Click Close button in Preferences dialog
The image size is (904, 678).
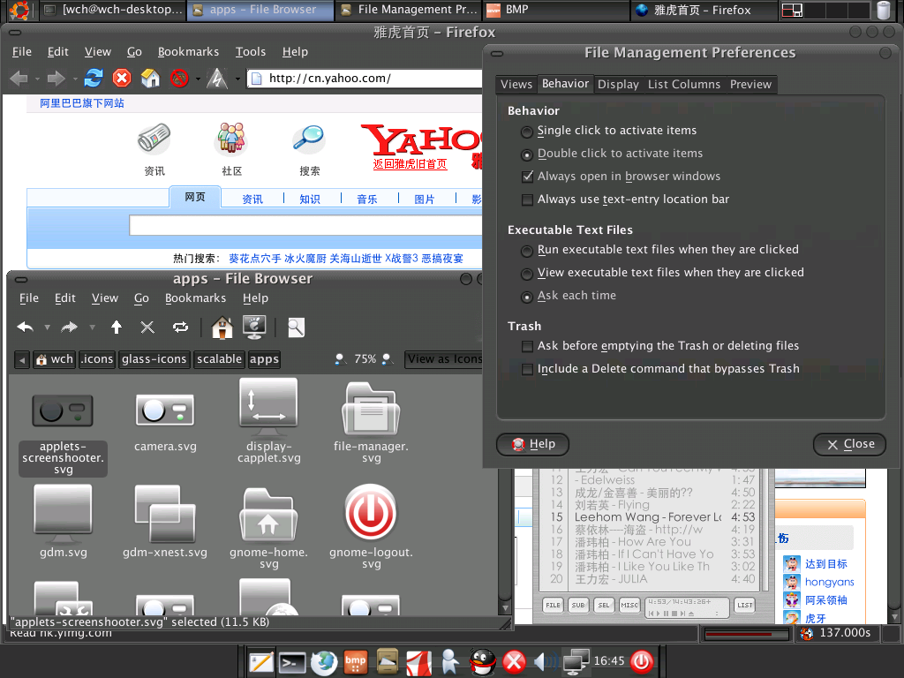click(x=849, y=444)
